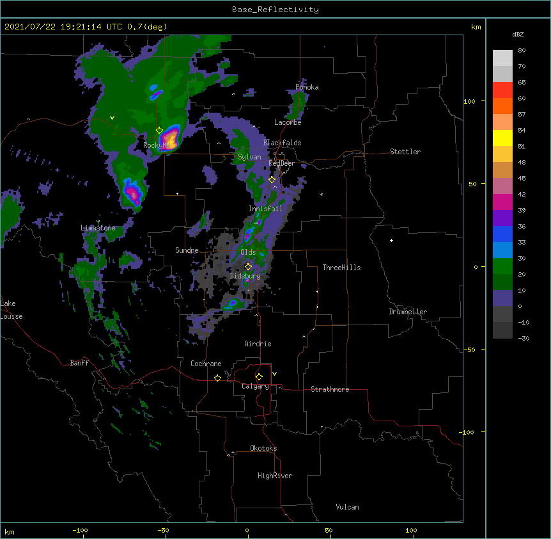Image resolution: width=551 pixels, height=539 pixels.
Task: Click the magenta storm cell north of Limestone
Action: (132, 193)
